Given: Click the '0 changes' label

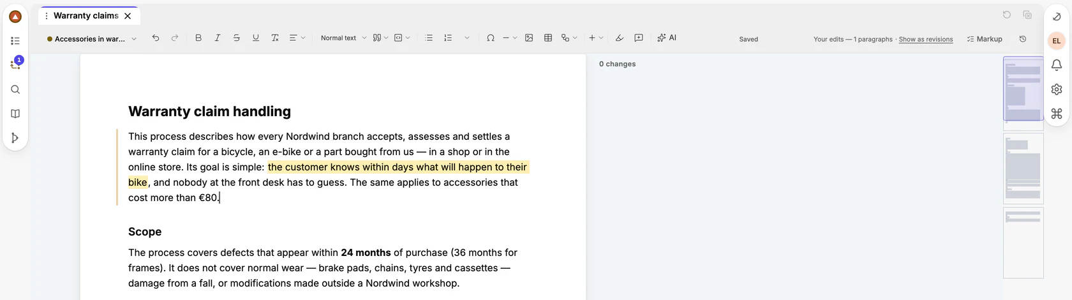Looking at the screenshot, I should tap(617, 64).
